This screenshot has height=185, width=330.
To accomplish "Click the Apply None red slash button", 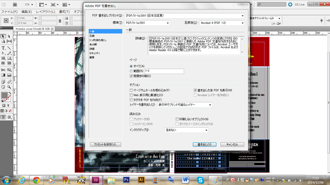I will [10, 111].
